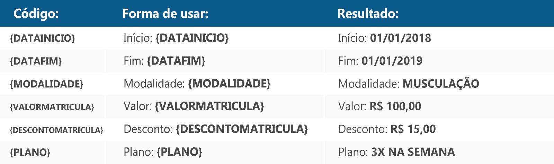Click the 'Desconto: {DESCONTOMATRICULA}' usage text

[x=216, y=129]
